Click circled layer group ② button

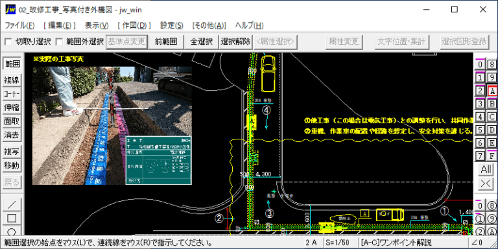coord(480,231)
